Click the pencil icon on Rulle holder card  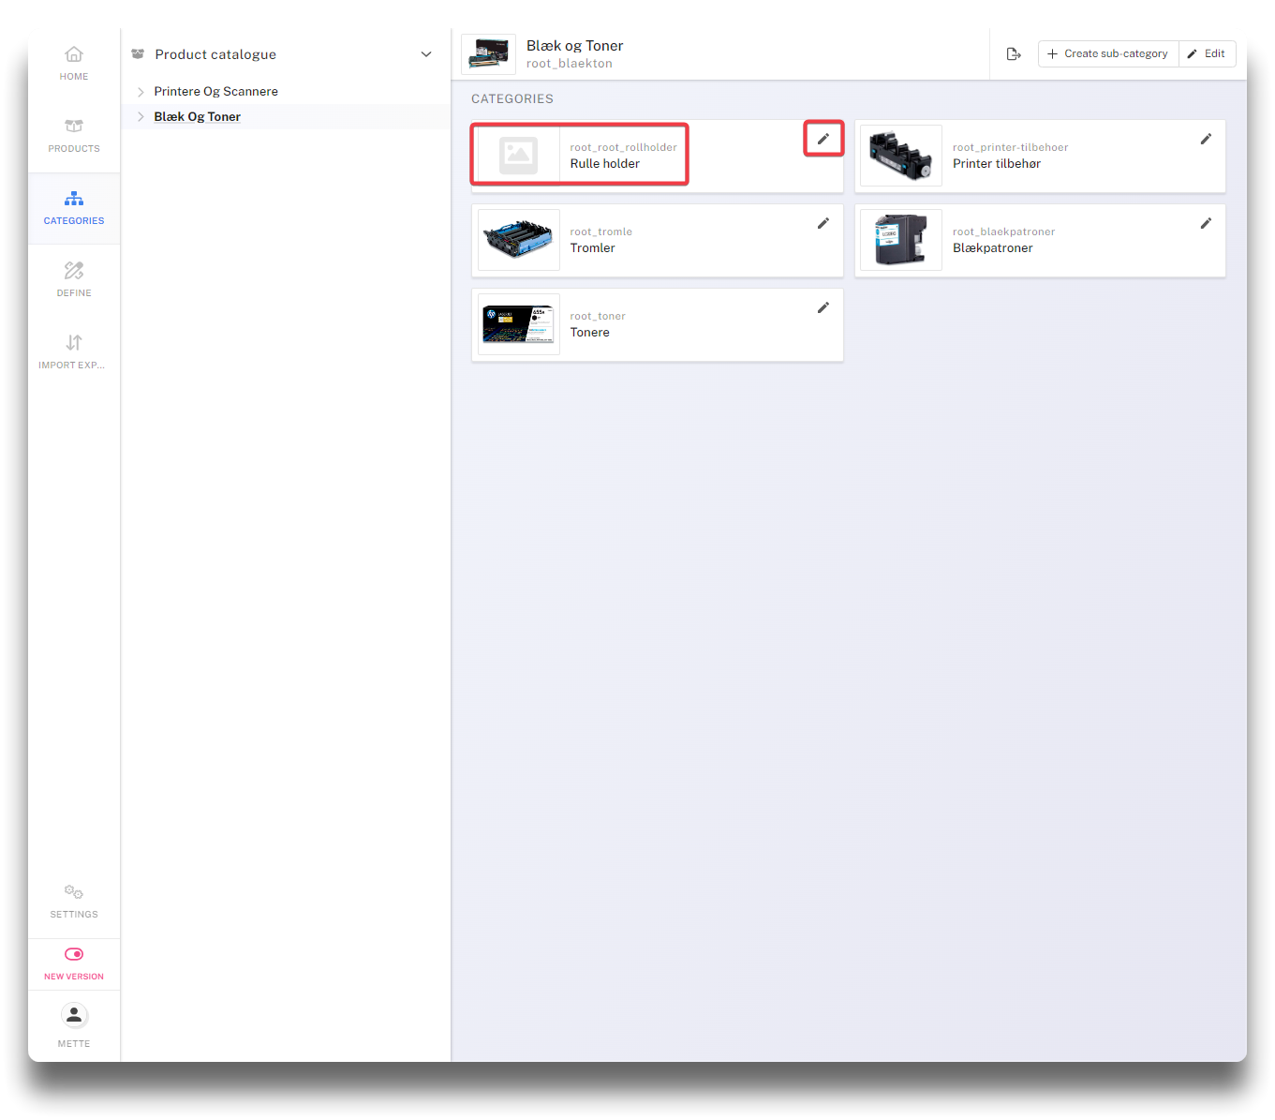click(x=823, y=139)
